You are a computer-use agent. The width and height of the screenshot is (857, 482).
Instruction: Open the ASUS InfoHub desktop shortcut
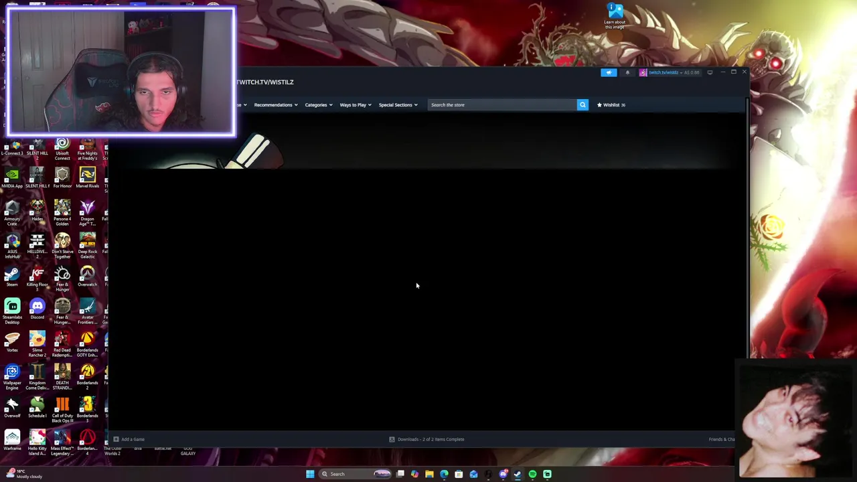(12, 246)
